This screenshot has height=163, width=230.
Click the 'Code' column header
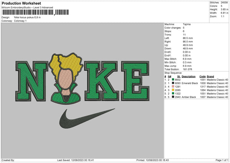202,77
